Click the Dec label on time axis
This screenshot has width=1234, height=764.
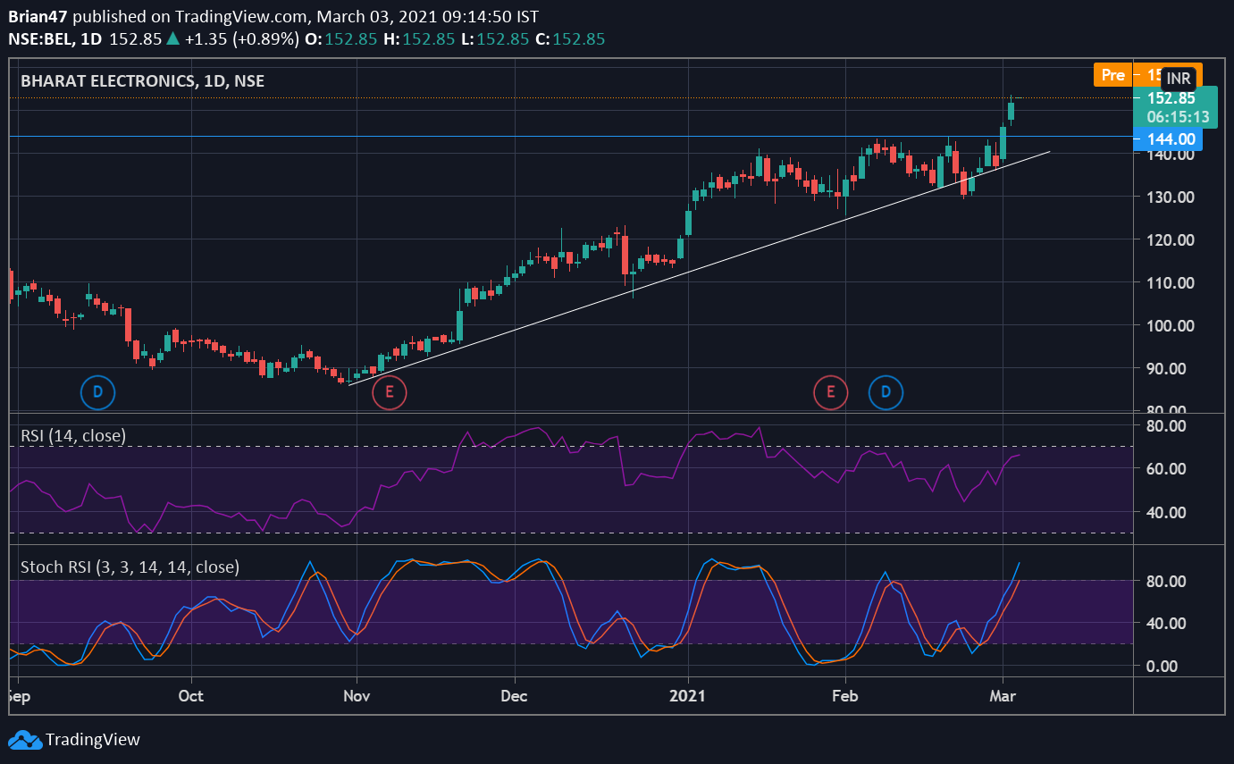pos(514,694)
